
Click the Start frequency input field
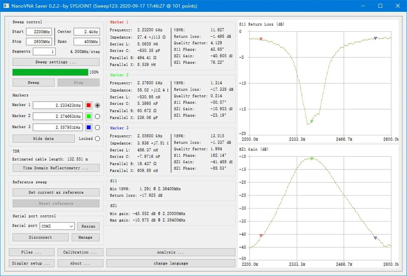[x=38, y=32]
